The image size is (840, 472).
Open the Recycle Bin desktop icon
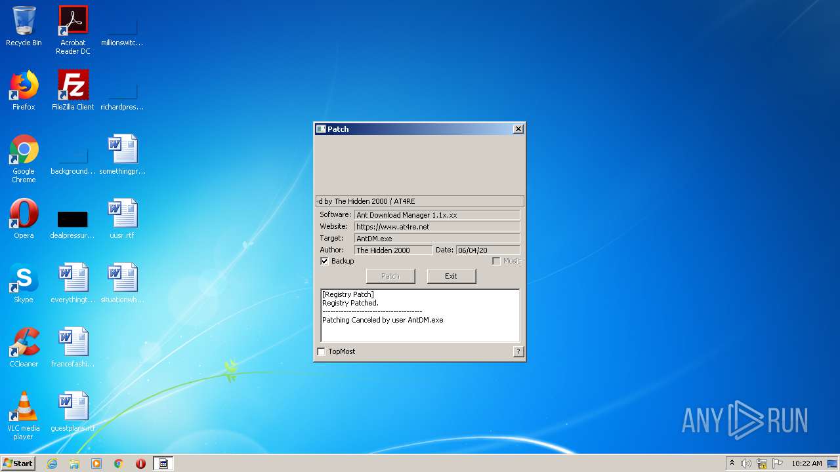[24, 27]
